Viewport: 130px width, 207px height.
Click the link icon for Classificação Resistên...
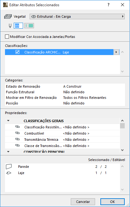(x=17, y=127)
